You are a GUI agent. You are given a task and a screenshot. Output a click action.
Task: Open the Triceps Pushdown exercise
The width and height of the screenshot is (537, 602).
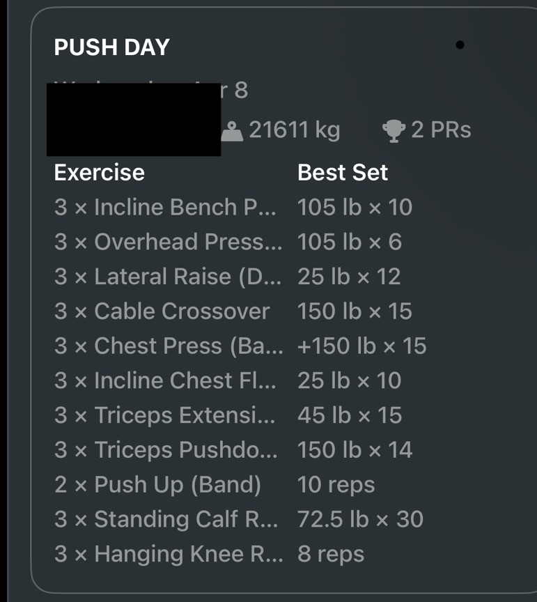click(x=166, y=450)
